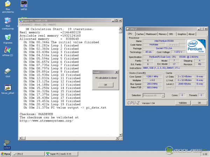The image size is (210, 157).
Task: Click the Technology value 45 nm
Action: (148, 52)
